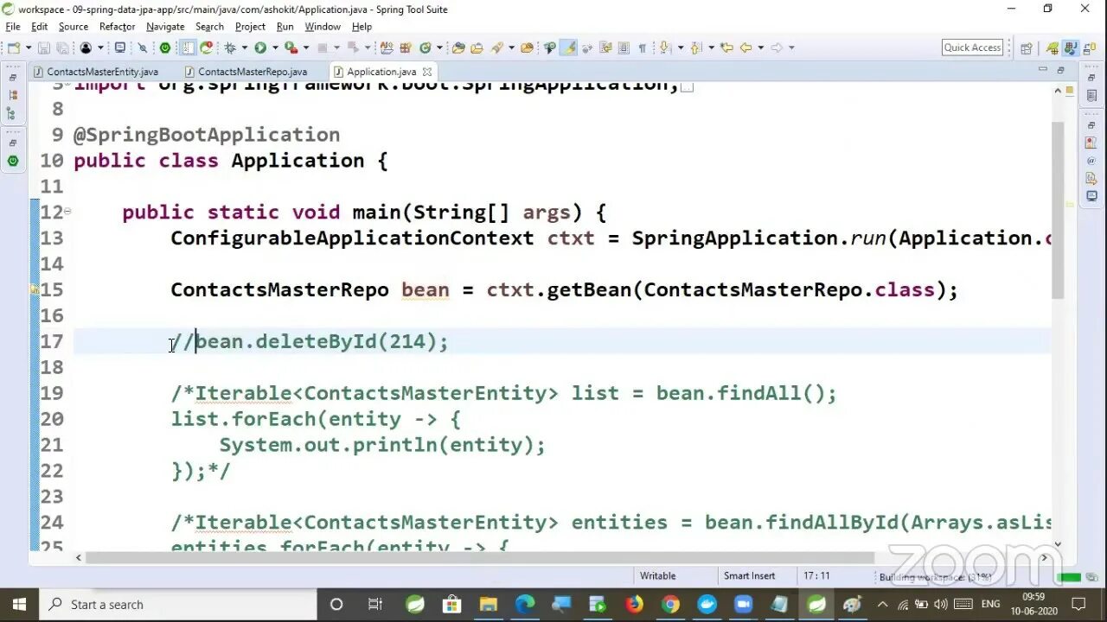The image size is (1107, 622).
Task: Click the New Java Class green icon
Action: (425, 48)
